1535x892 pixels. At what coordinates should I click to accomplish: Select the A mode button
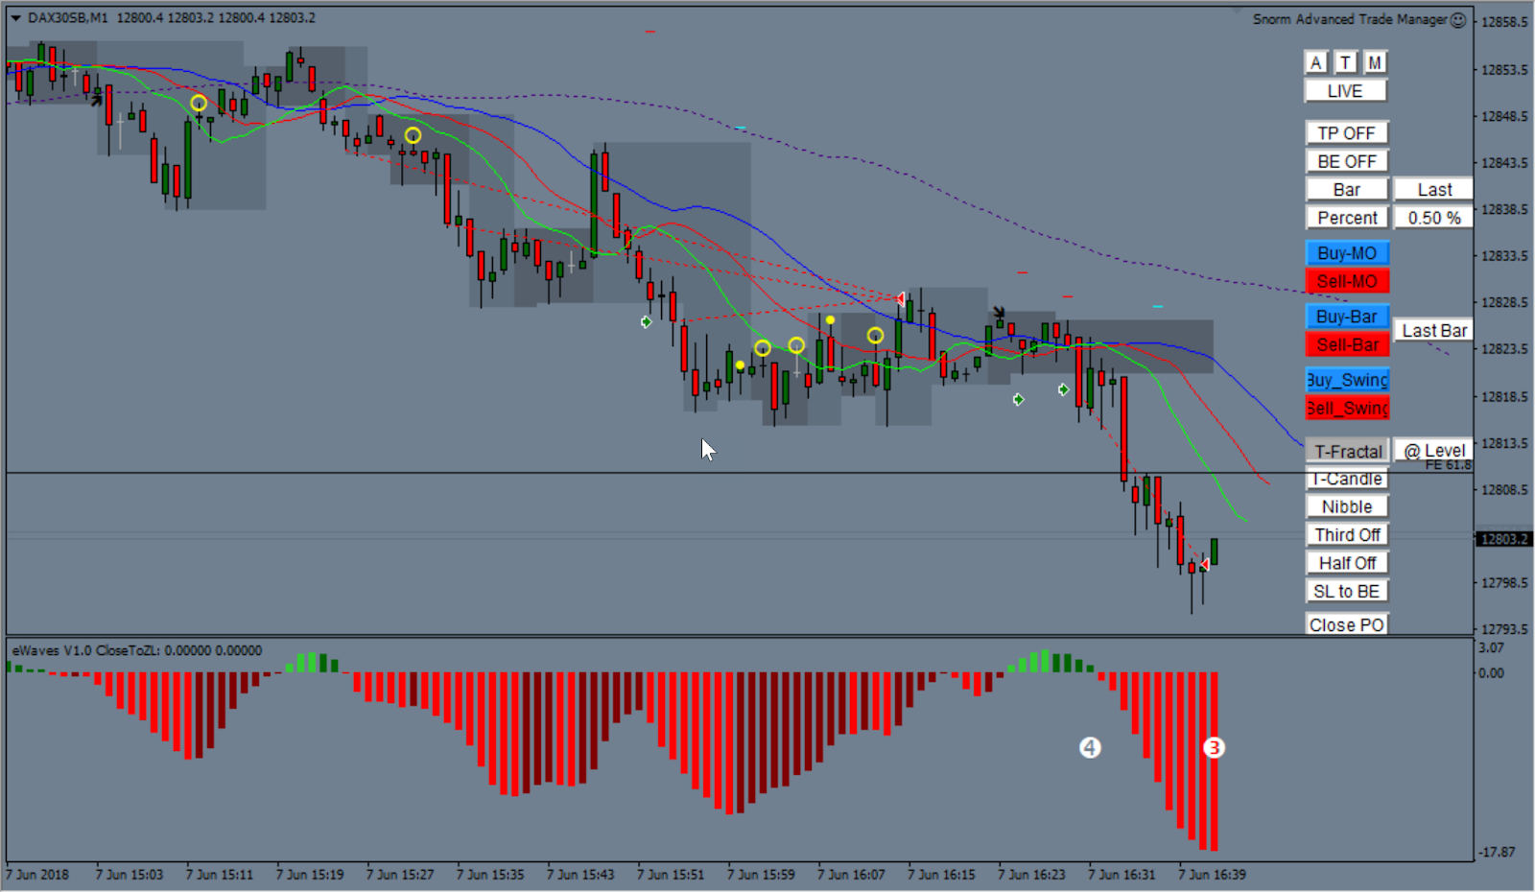pyautogui.click(x=1316, y=62)
